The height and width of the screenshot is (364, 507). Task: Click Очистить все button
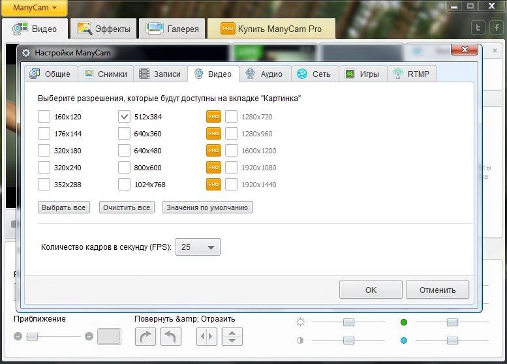[x=127, y=207]
